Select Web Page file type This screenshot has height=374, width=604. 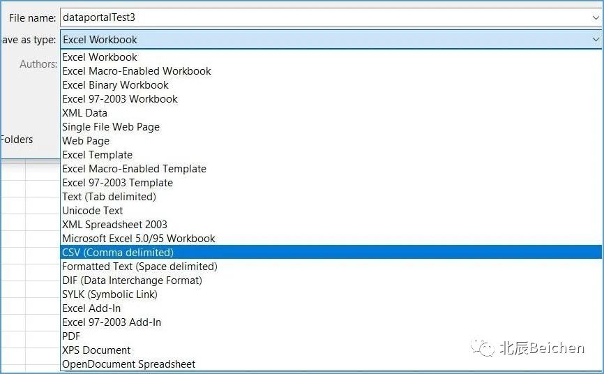[x=86, y=141]
